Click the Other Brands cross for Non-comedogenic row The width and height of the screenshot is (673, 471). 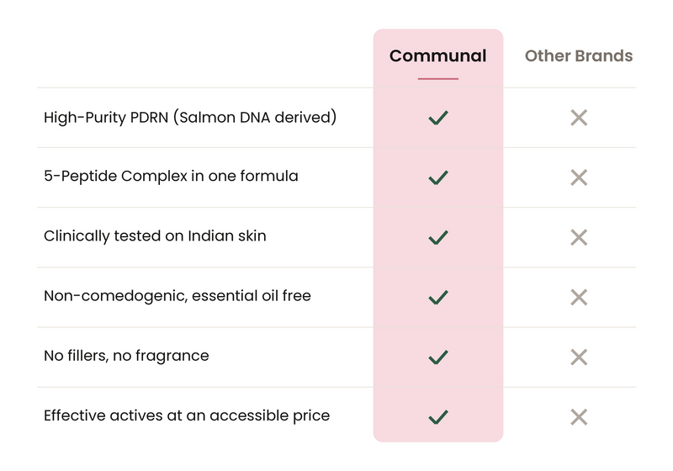[x=579, y=297]
